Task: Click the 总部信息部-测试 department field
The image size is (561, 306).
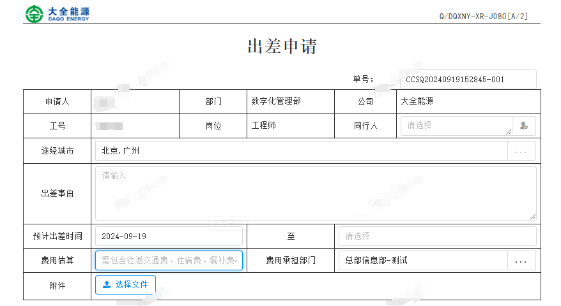Action: click(423, 261)
